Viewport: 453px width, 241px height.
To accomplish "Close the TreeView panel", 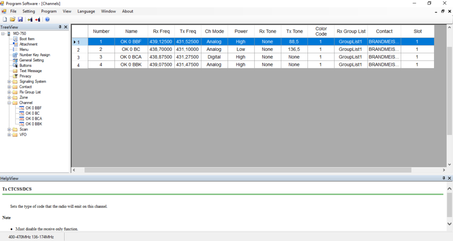I will [x=66, y=27].
